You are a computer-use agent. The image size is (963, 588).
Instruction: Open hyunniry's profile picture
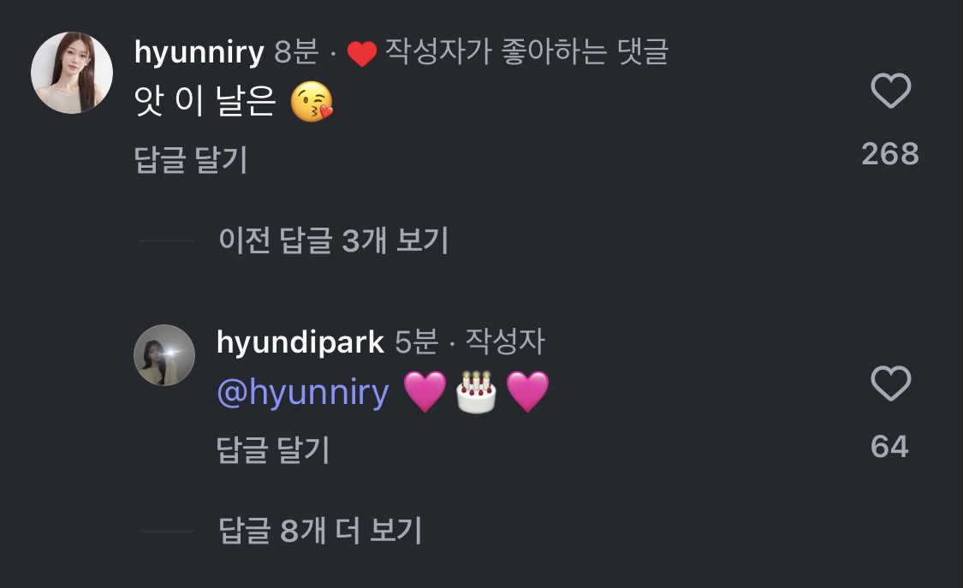pos(72,73)
